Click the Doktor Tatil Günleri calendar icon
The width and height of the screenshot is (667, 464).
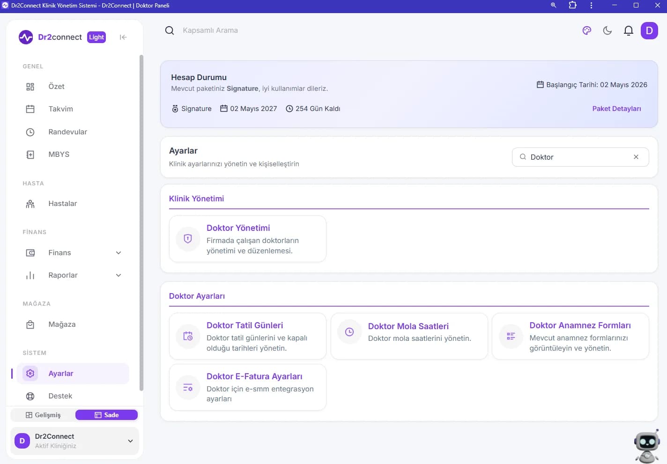click(188, 336)
